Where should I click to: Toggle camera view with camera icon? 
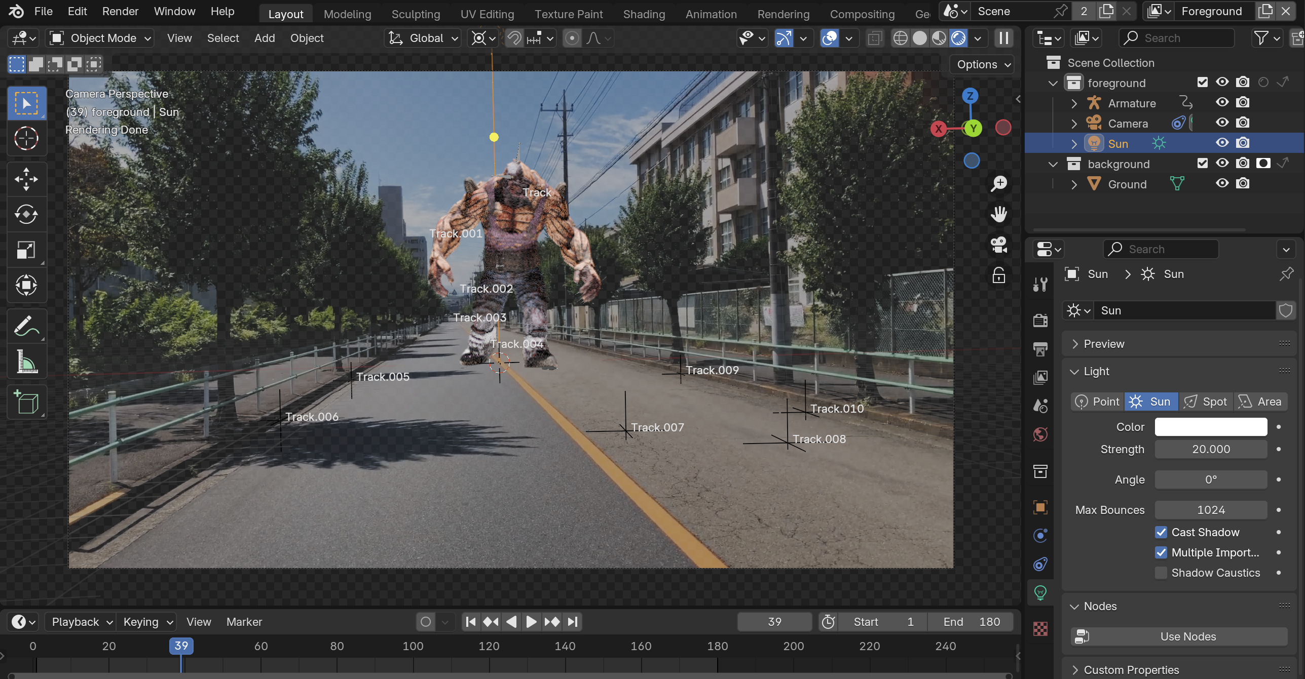[x=999, y=245]
